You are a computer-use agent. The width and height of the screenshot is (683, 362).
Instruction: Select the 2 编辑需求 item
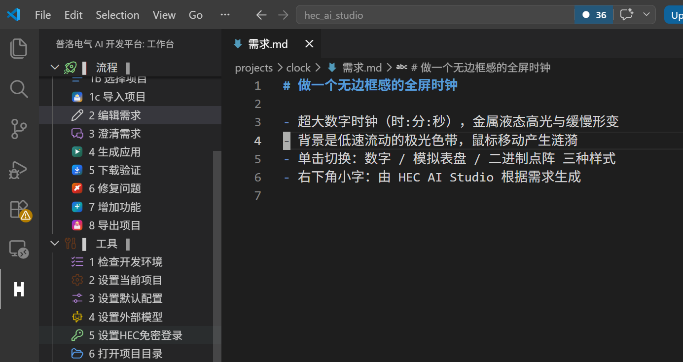point(130,115)
